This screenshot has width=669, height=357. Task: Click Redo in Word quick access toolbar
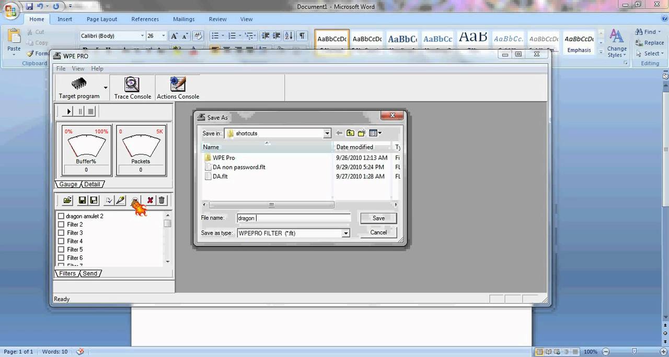point(55,6)
